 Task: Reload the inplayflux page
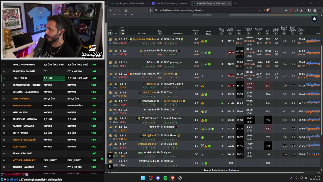121,10
